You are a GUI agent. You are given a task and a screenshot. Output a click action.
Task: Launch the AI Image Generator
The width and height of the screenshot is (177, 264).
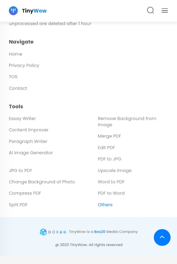(31, 153)
